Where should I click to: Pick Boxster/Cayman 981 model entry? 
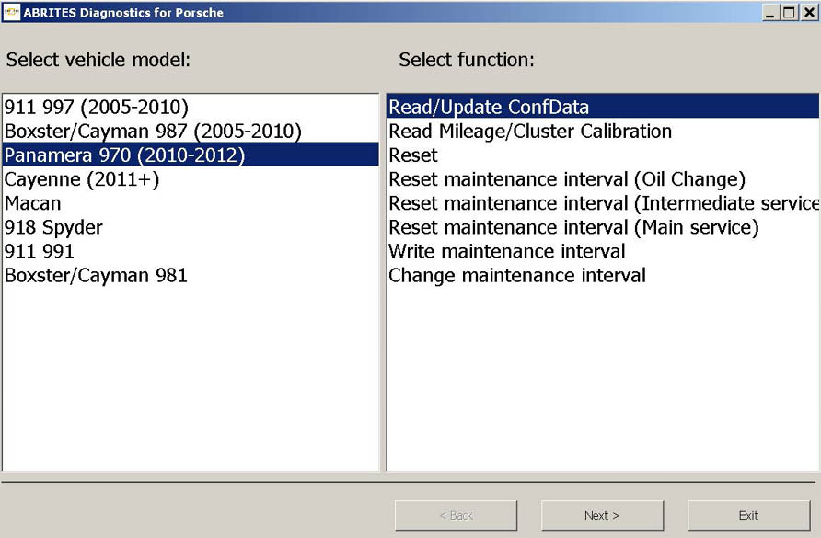click(96, 275)
